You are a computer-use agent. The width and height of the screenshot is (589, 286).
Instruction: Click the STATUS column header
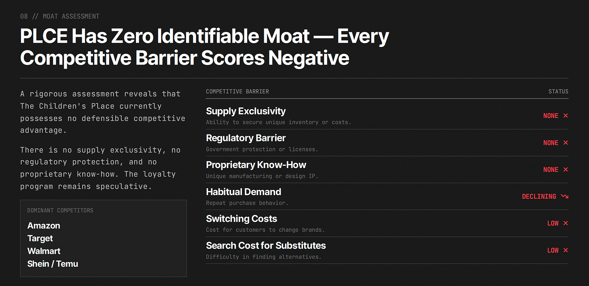pos(558,92)
